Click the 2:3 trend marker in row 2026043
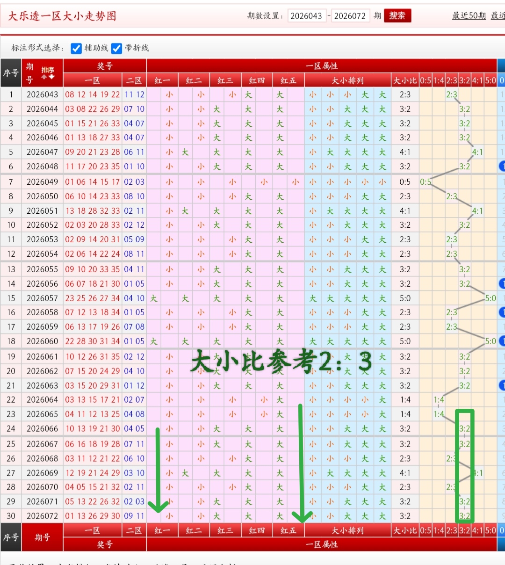505x565 pixels. (x=452, y=94)
